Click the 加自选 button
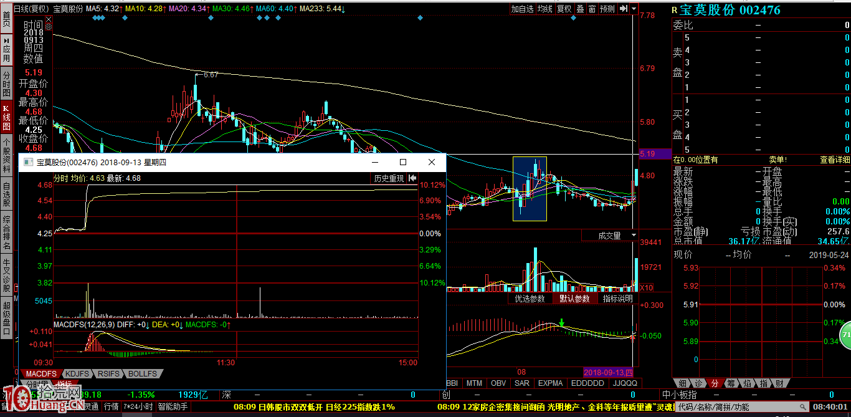This screenshot has width=851, height=417. click(522, 9)
